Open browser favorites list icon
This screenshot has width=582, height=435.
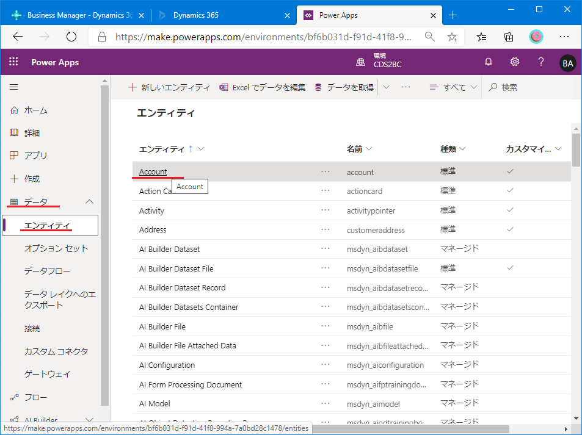pyautogui.click(x=481, y=37)
